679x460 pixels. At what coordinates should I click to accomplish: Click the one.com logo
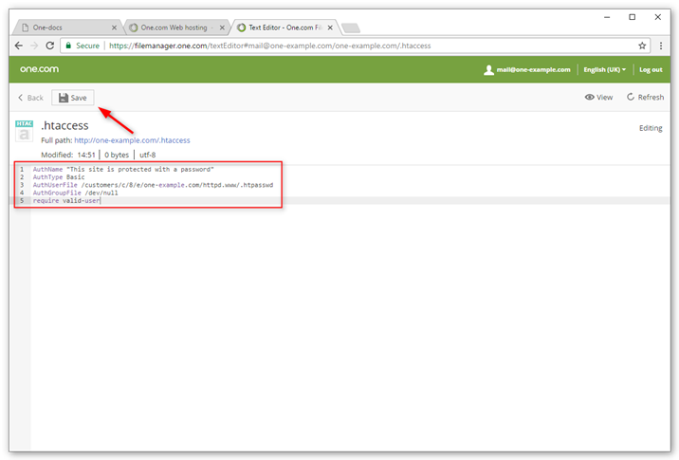[x=39, y=69]
